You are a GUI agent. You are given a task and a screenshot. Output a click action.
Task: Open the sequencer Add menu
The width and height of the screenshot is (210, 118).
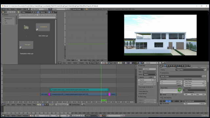[24, 105]
